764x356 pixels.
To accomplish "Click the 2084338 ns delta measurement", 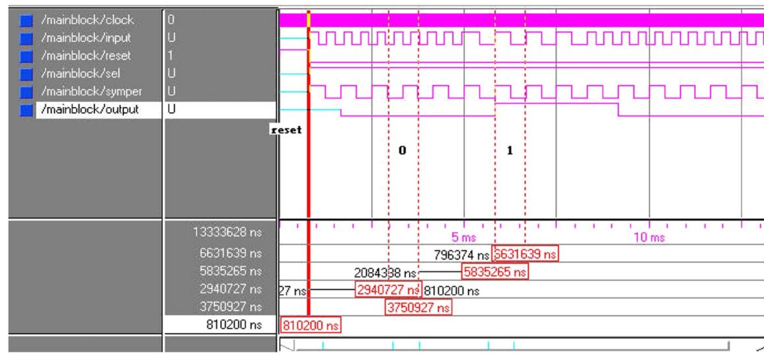I will (x=385, y=273).
